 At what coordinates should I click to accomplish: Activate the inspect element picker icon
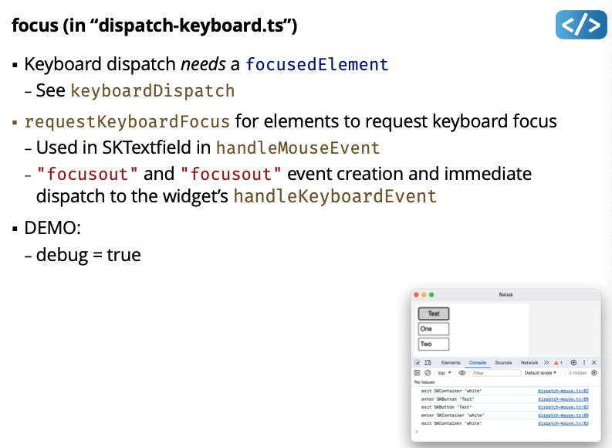coord(418,362)
